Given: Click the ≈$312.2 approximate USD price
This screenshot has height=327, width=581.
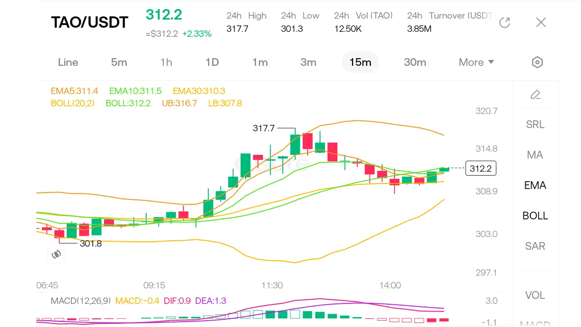Looking at the screenshot, I should tap(162, 34).
